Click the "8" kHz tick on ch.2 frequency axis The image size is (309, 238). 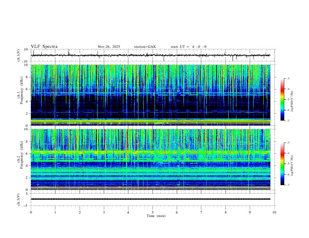tap(27, 142)
